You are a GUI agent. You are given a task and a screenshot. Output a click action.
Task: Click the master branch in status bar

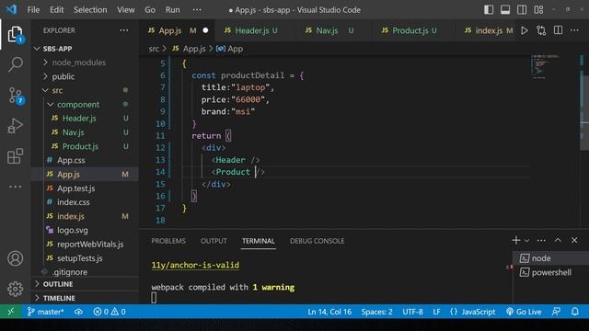point(46,312)
